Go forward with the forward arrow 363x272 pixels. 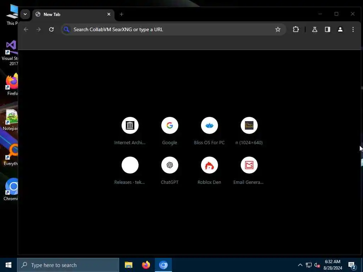click(39, 29)
